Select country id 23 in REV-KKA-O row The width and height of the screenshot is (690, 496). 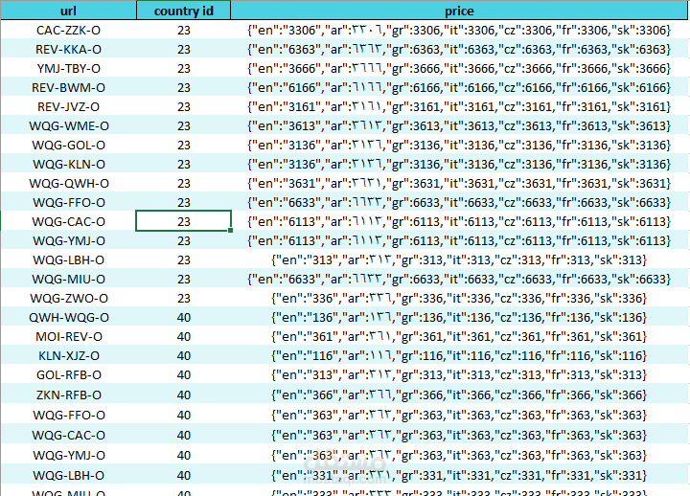pyautogui.click(x=183, y=49)
